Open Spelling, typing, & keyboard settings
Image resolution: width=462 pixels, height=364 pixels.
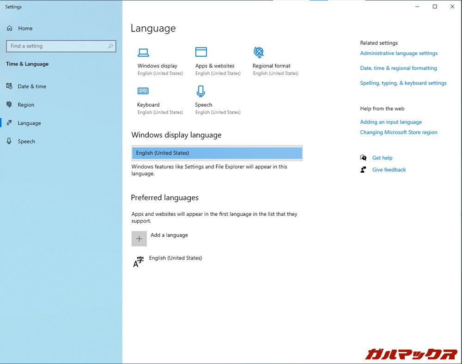[403, 83]
